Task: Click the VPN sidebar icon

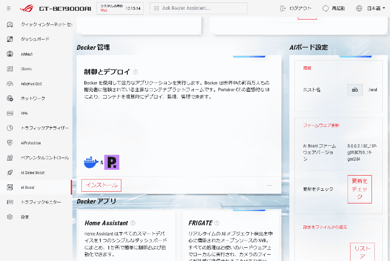Action: point(10,114)
